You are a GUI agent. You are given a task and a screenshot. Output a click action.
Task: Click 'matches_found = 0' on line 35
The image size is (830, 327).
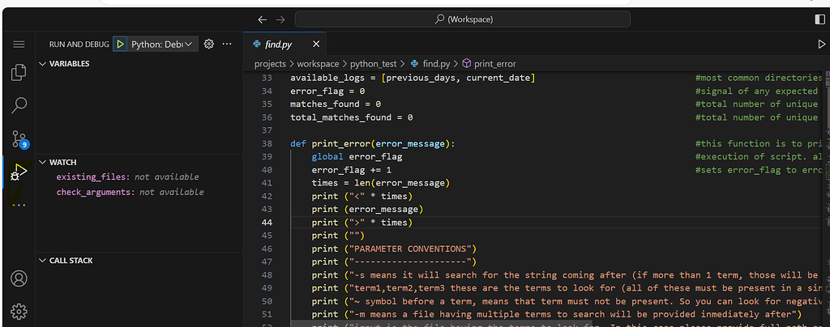pos(336,104)
